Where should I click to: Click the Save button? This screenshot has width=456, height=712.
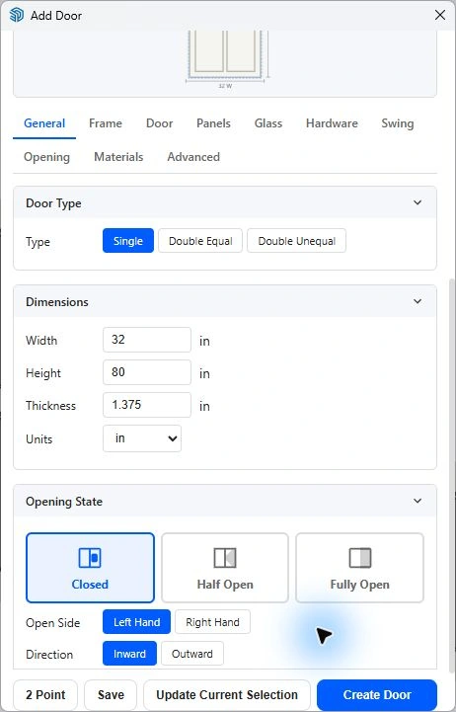(111, 695)
